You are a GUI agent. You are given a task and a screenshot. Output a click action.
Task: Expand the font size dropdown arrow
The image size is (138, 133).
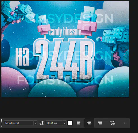pos(64,123)
